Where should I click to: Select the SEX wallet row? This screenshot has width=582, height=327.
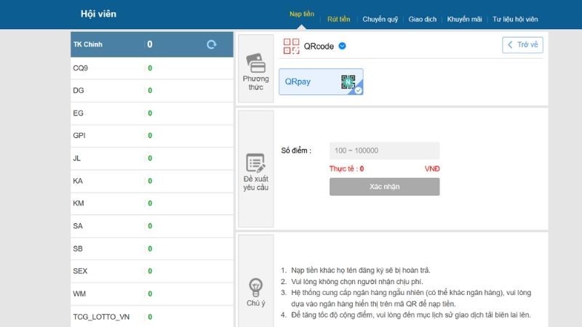(x=152, y=271)
